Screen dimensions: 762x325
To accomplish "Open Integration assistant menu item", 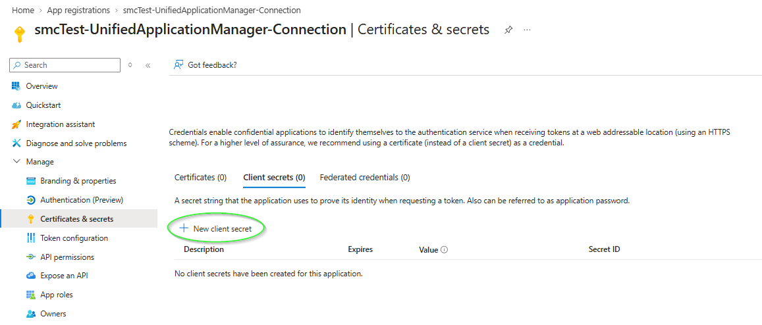I will (60, 124).
